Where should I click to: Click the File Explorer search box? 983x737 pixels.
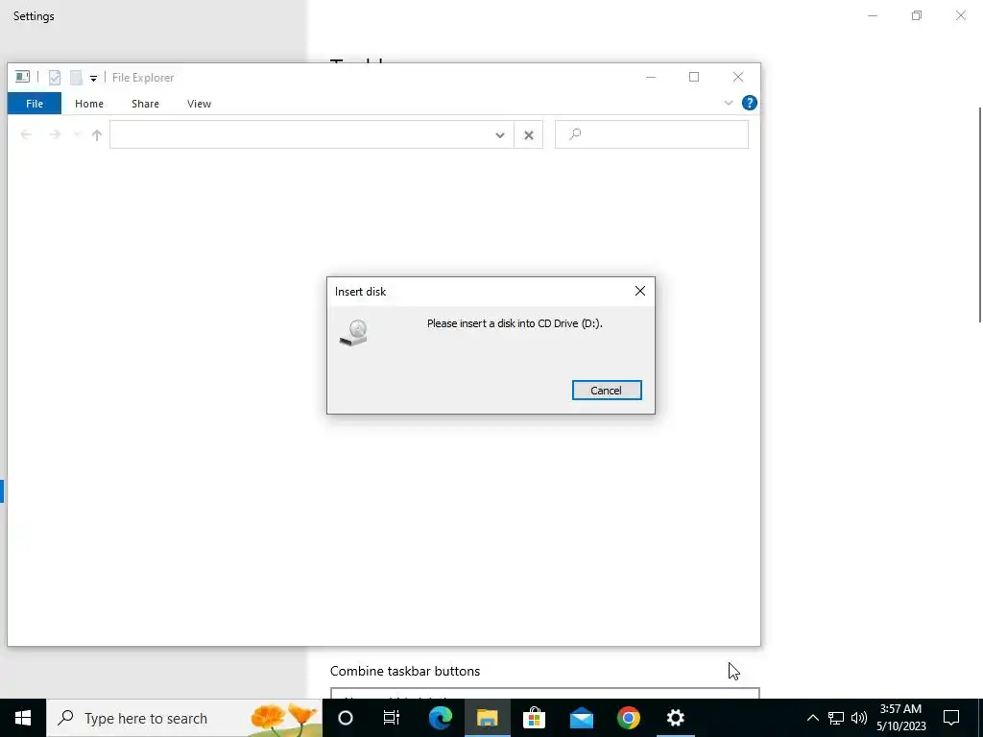point(652,134)
